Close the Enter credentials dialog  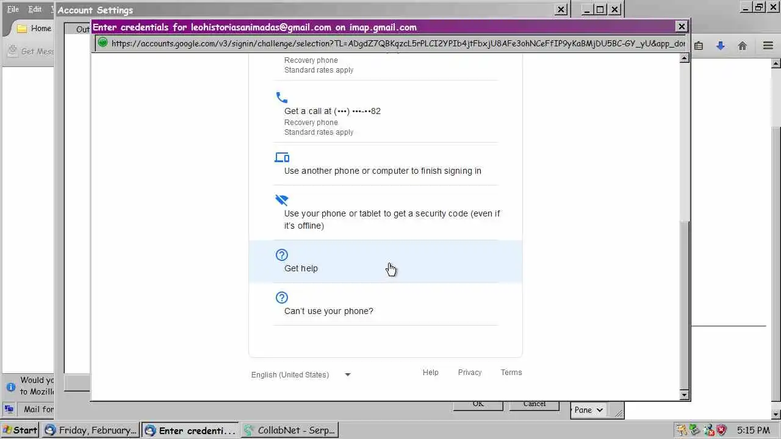tap(682, 26)
